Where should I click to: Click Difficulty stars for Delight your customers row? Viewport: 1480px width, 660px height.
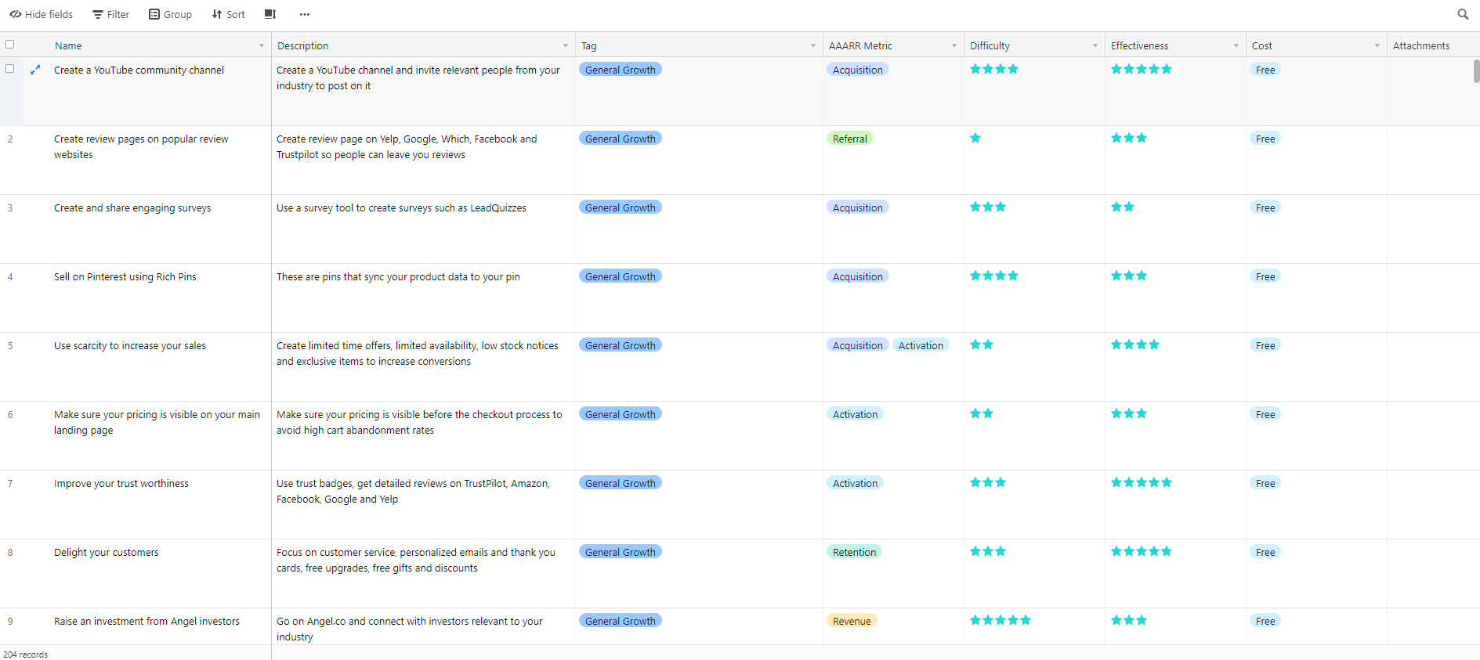pyautogui.click(x=988, y=551)
